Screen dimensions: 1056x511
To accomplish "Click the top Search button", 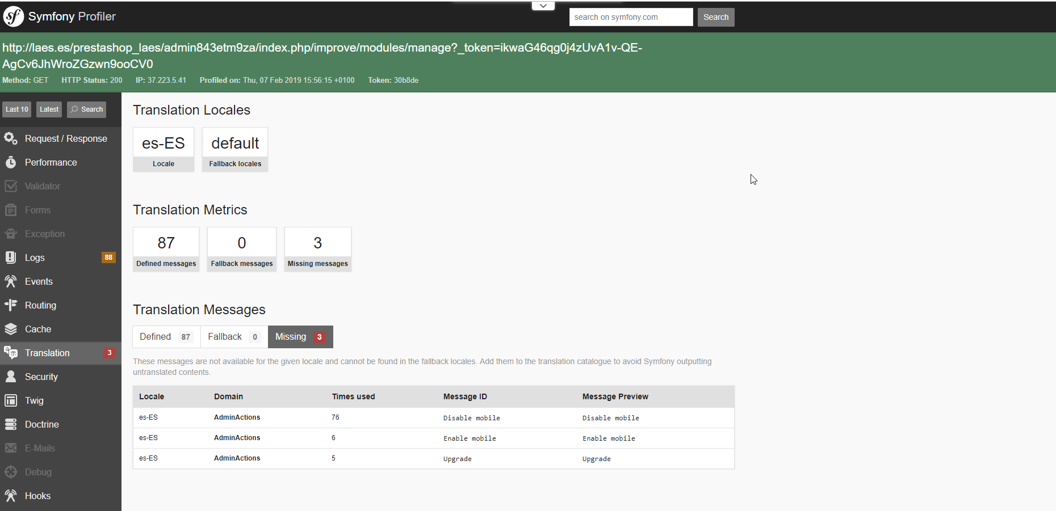I will pyautogui.click(x=716, y=17).
